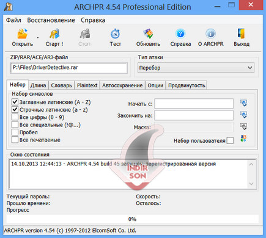The image size is (266, 238).
Task: Open the Справка help toolbar icon
Action: coord(180,34)
